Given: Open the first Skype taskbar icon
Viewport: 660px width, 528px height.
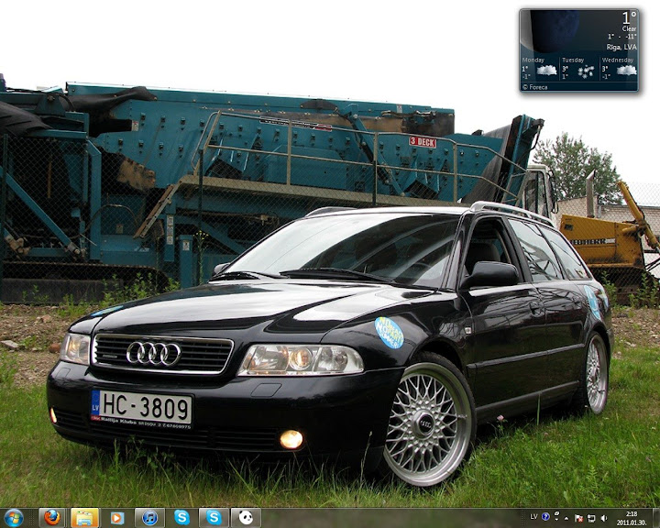Looking at the screenshot, I should pyautogui.click(x=181, y=518).
